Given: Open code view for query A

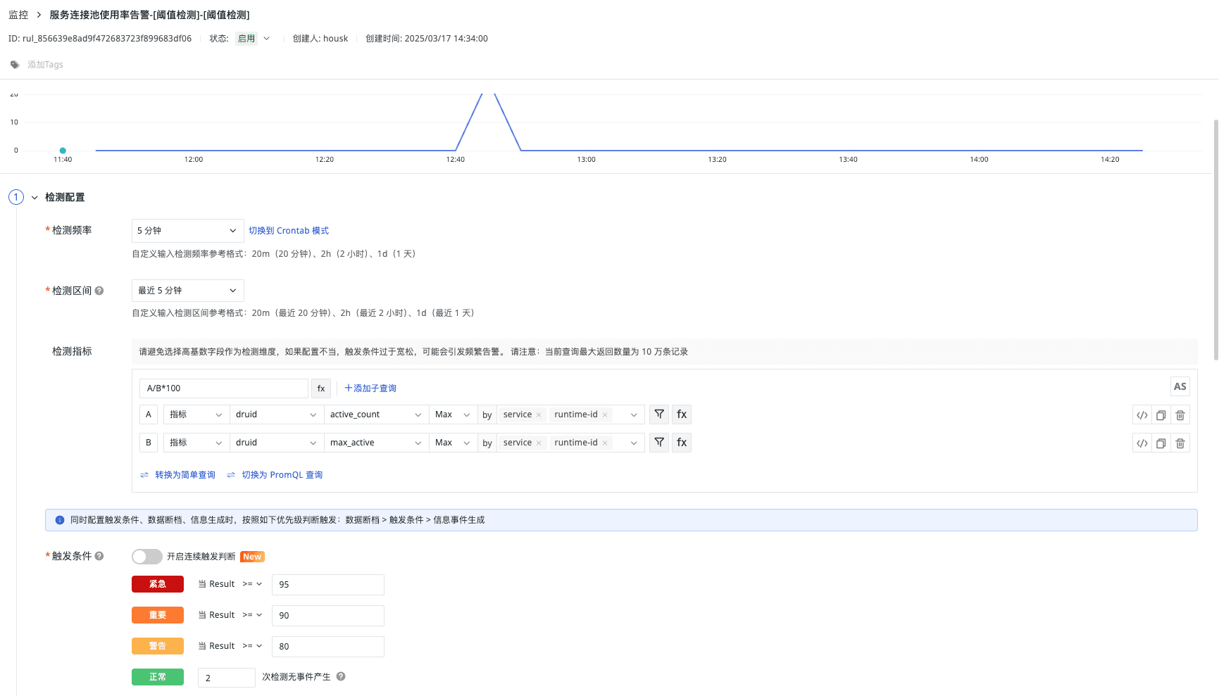Looking at the screenshot, I should pos(1142,415).
